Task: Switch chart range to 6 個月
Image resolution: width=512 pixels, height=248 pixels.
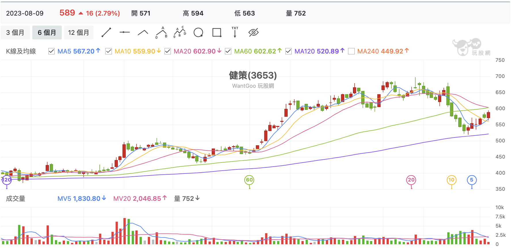Action: point(47,33)
